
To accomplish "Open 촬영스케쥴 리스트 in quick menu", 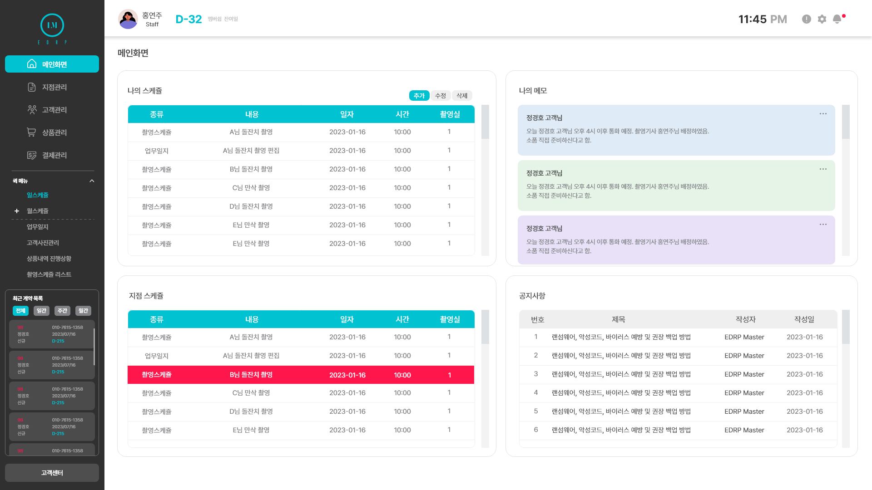I will pyautogui.click(x=49, y=274).
